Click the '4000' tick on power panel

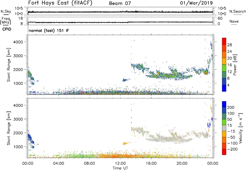(x=18, y=42)
